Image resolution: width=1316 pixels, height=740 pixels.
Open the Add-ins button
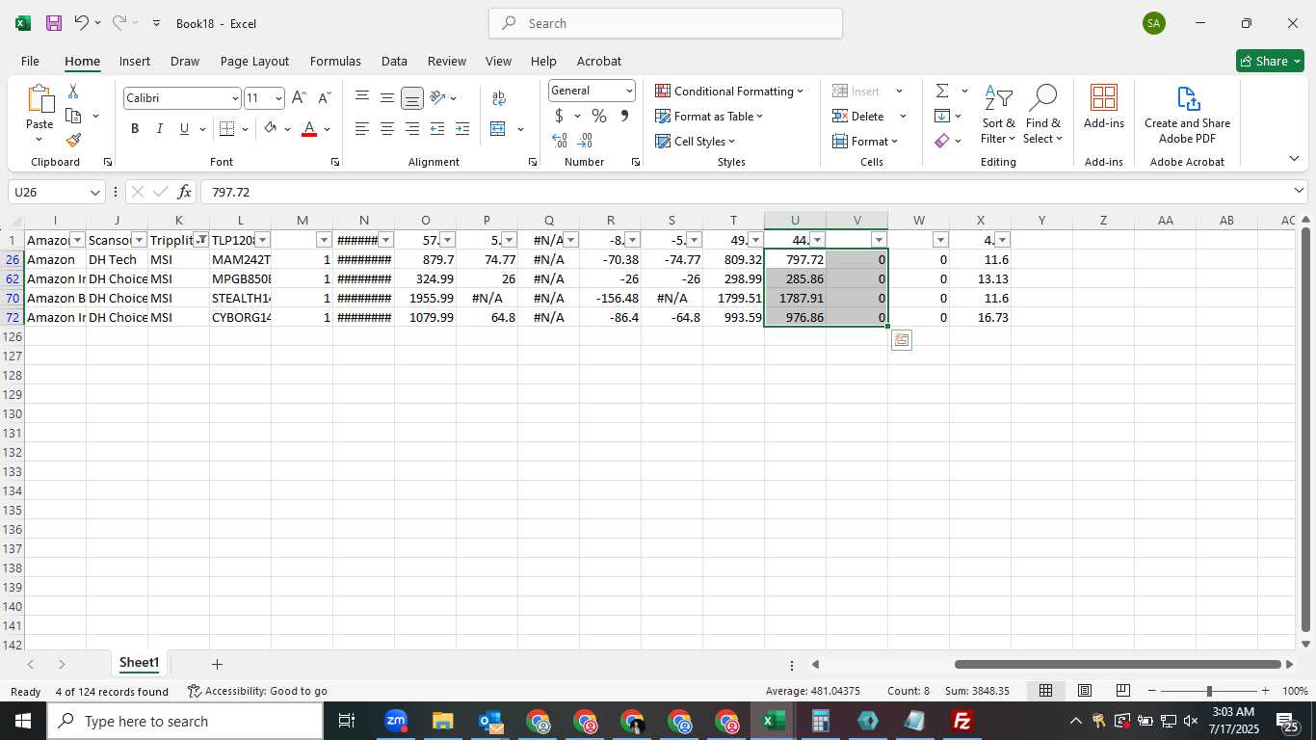pos(1104,106)
